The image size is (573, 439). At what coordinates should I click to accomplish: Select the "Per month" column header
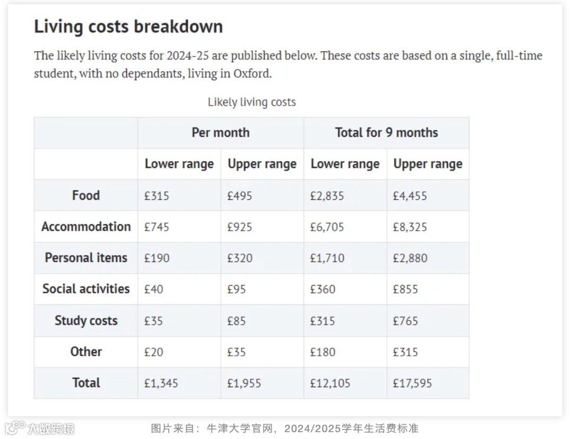click(220, 133)
